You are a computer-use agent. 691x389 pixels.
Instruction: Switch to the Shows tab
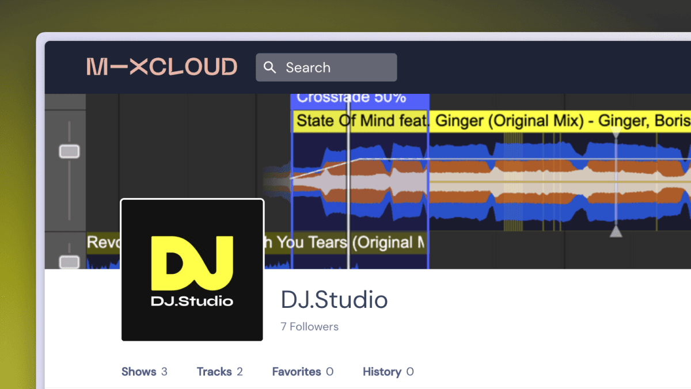[145, 372]
